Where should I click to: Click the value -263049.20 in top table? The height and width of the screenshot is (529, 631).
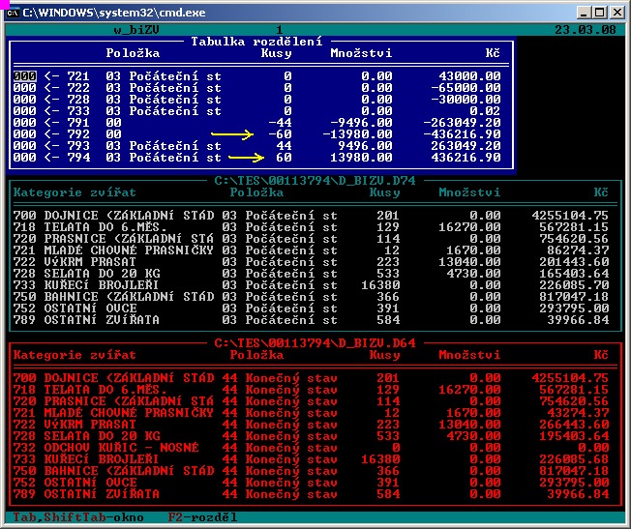(x=462, y=123)
